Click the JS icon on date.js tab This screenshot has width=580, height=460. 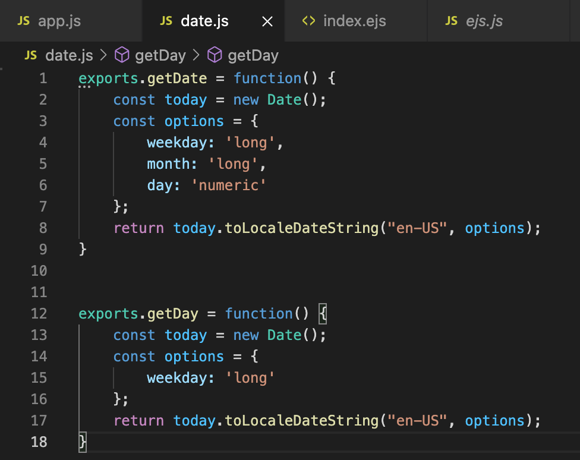point(166,21)
